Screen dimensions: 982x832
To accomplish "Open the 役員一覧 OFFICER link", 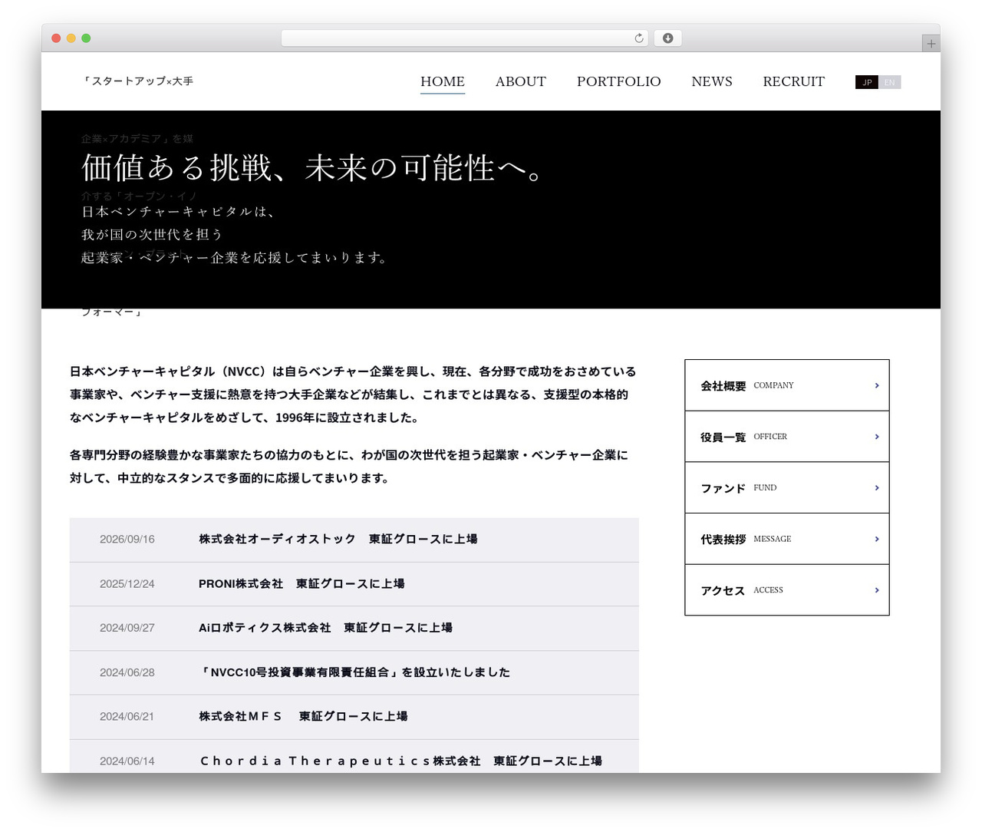I will (x=787, y=437).
